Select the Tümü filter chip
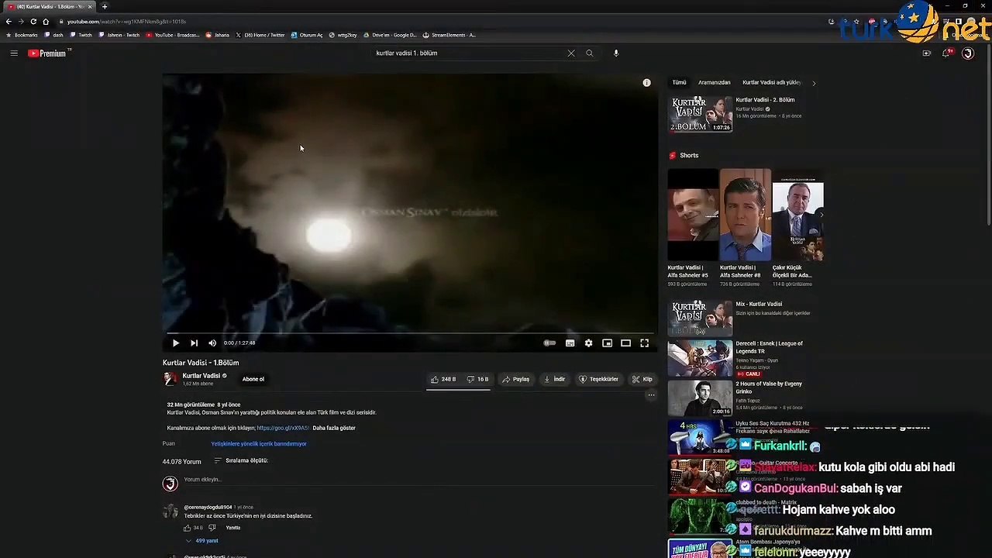The image size is (992, 558). click(x=679, y=82)
